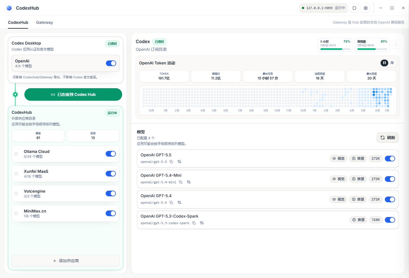Turn off the Volcengine provider switch
This screenshot has width=409, height=278.
[x=111, y=194]
